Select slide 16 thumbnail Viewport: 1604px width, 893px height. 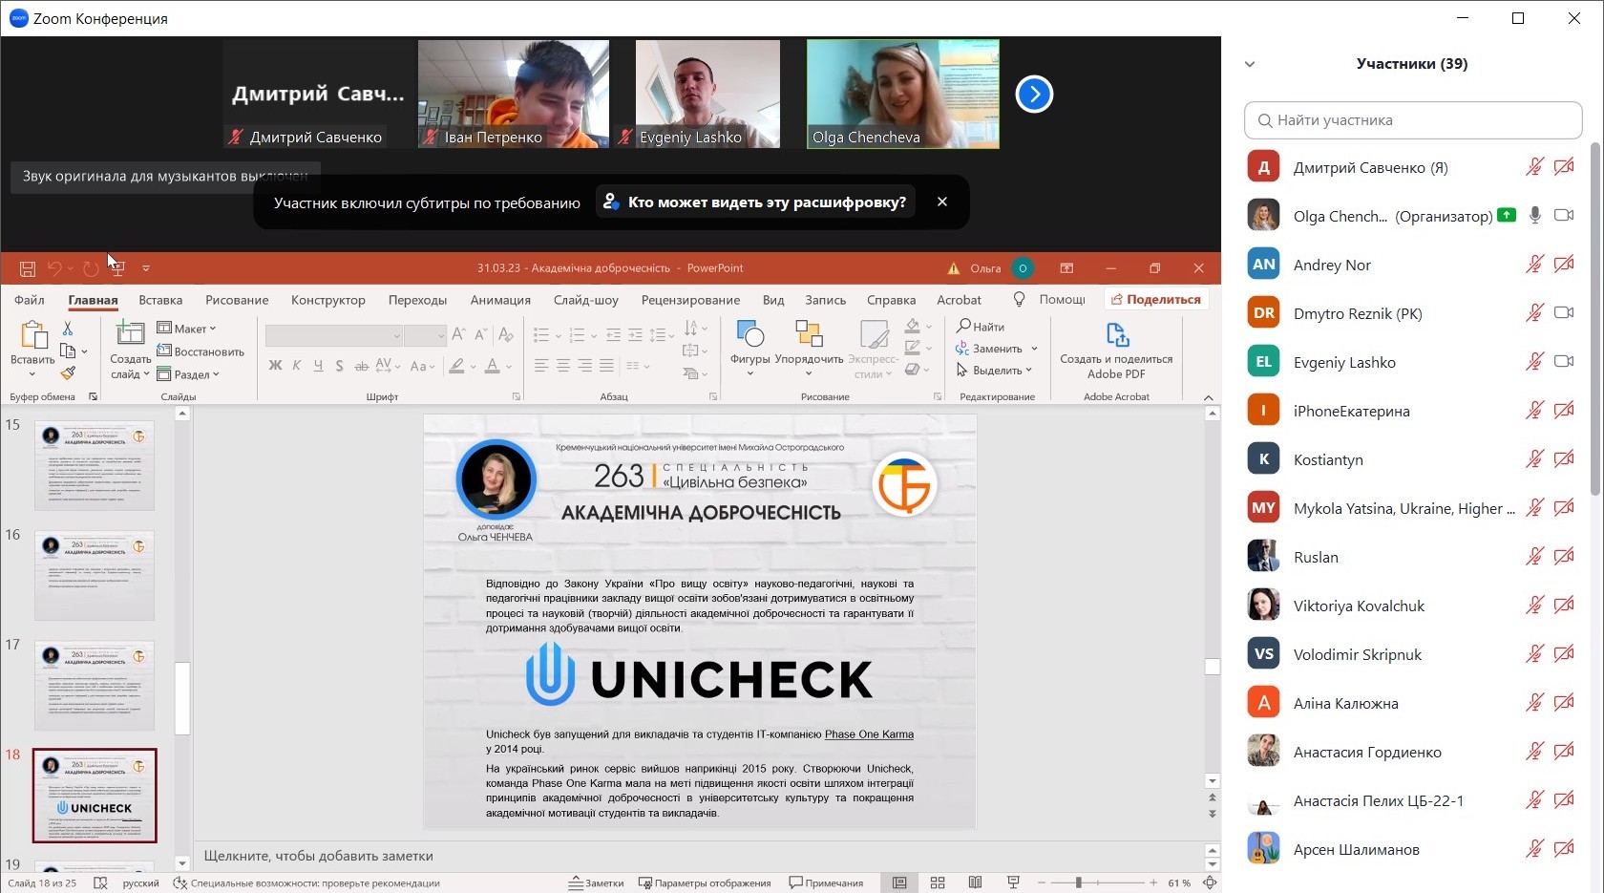click(95, 576)
